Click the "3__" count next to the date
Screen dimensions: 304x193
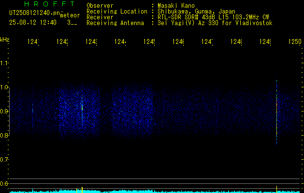point(72,23)
